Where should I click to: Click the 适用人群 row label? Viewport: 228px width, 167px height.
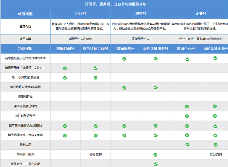click(x=25, y=39)
